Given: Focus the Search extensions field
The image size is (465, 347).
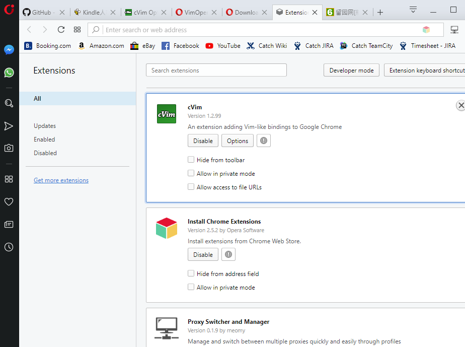Looking at the screenshot, I should (216, 71).
